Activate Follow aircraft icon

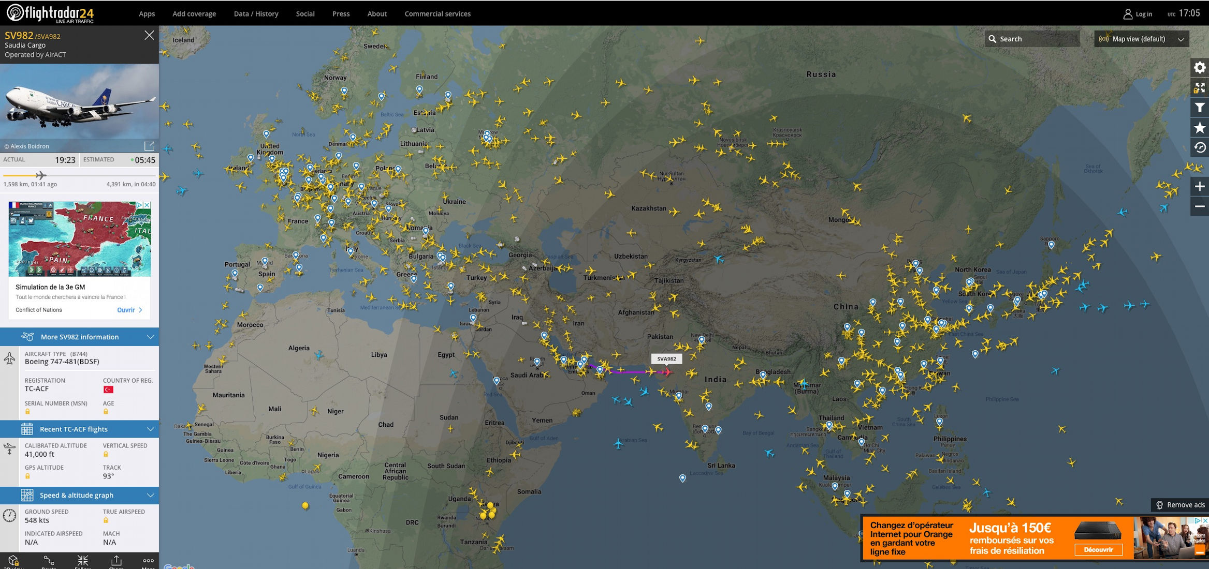pos(83,561)
